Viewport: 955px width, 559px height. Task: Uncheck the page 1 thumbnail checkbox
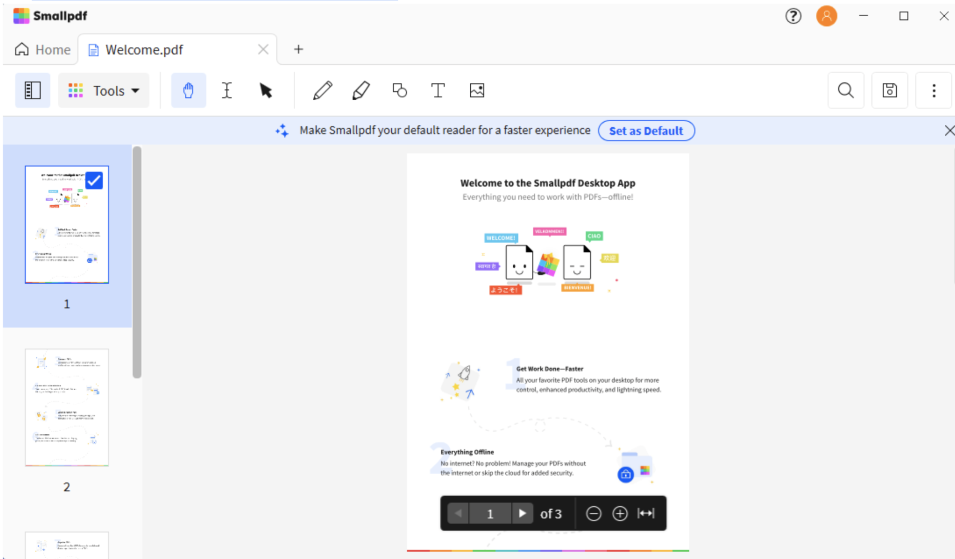[94, 180]
